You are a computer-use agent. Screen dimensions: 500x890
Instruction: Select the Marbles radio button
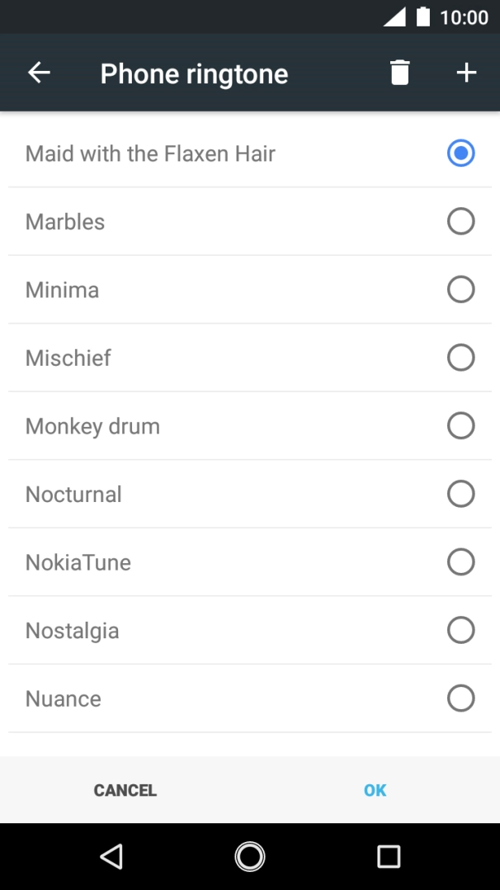pos(460,221)
